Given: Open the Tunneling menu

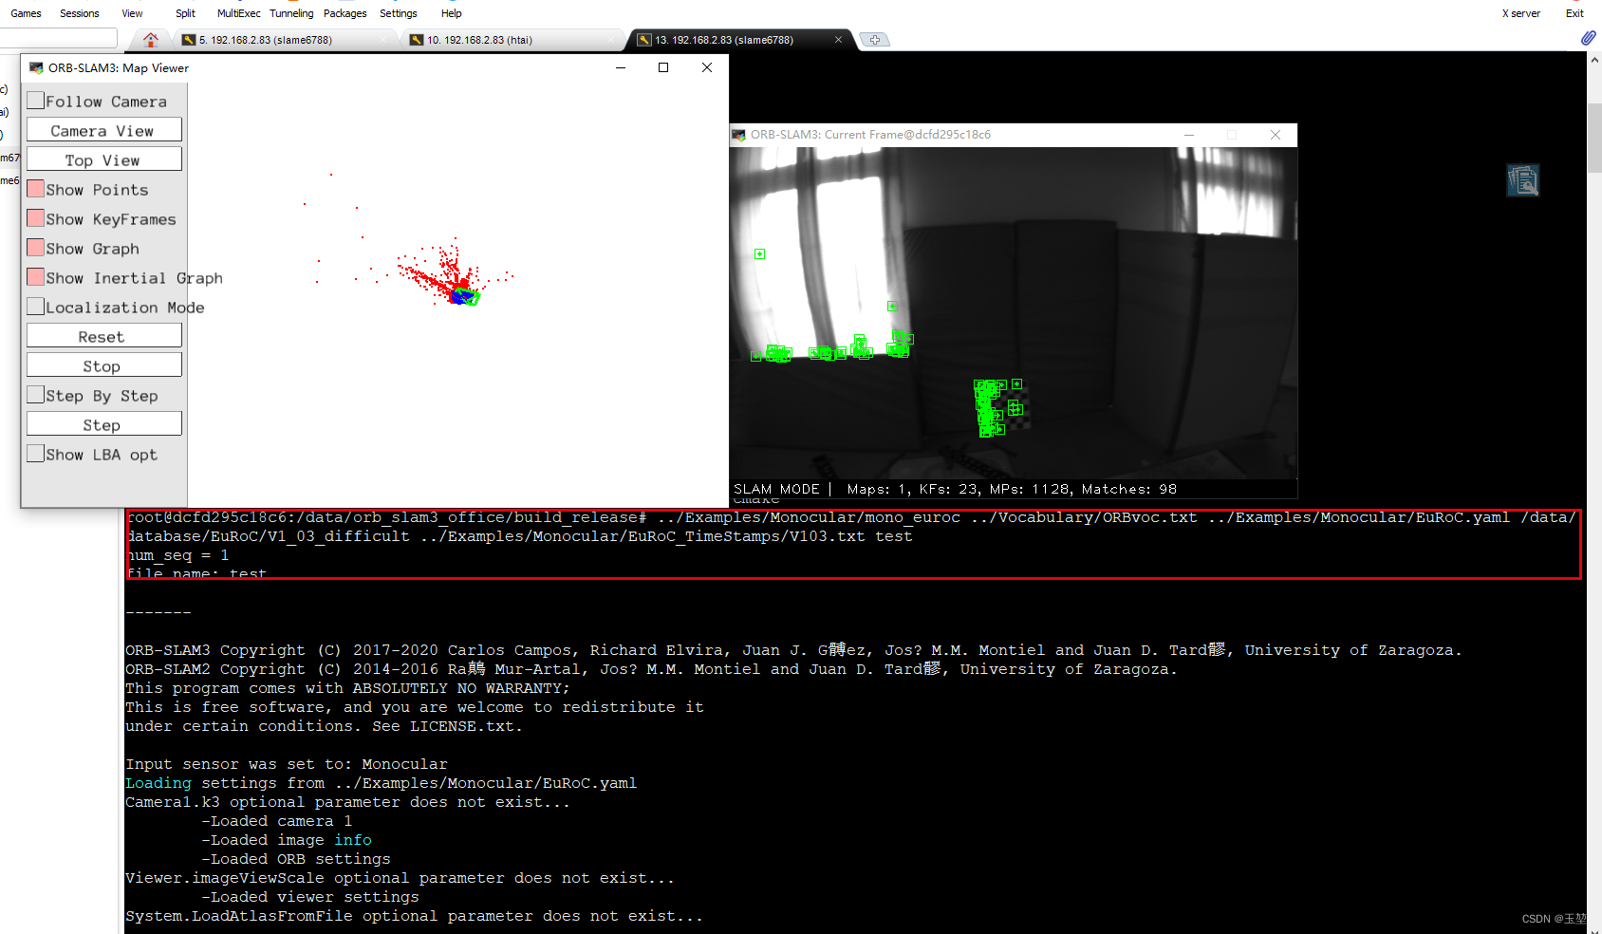Looking at the screenshot, I should click(291, 13).
